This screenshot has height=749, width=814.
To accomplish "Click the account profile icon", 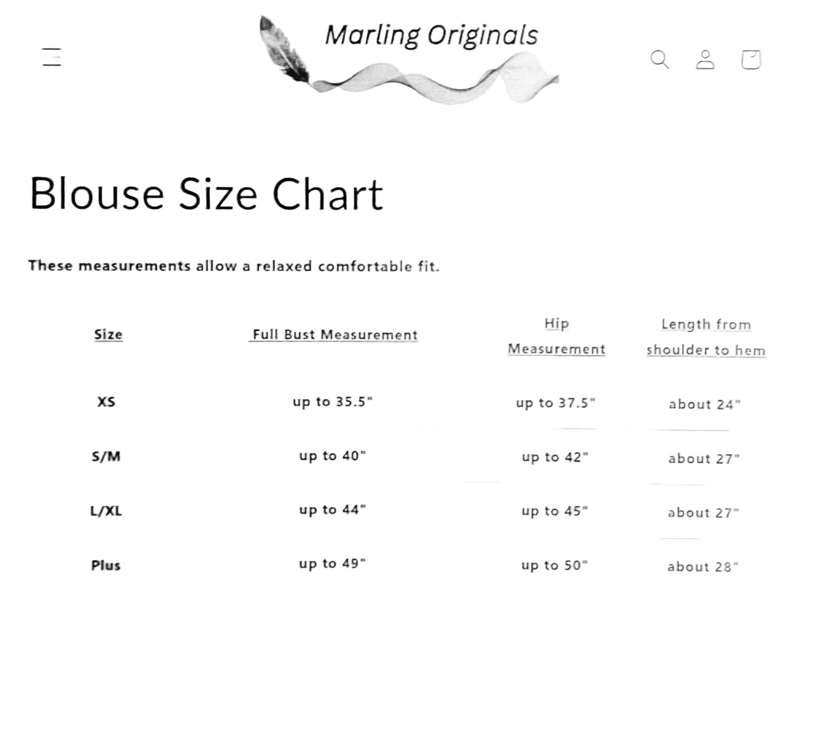I will click(x=706, y=59).
